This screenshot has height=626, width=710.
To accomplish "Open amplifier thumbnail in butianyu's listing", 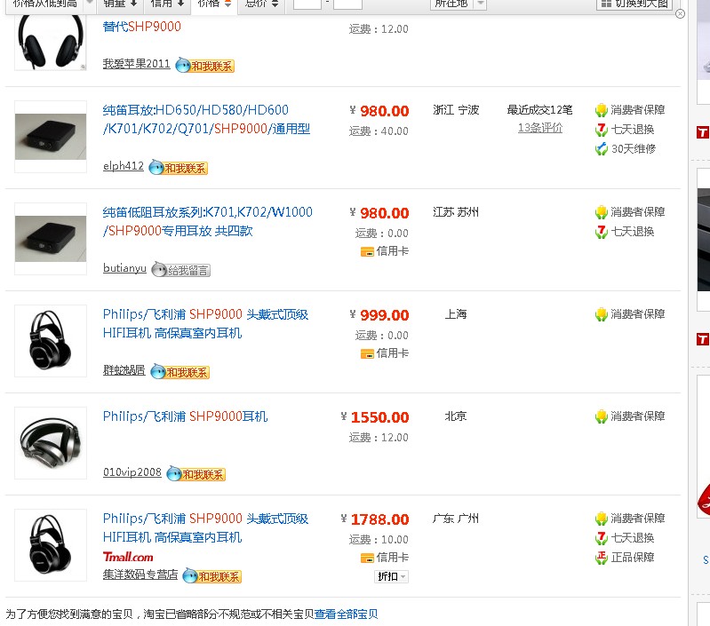I will click(x=51, y=239).
